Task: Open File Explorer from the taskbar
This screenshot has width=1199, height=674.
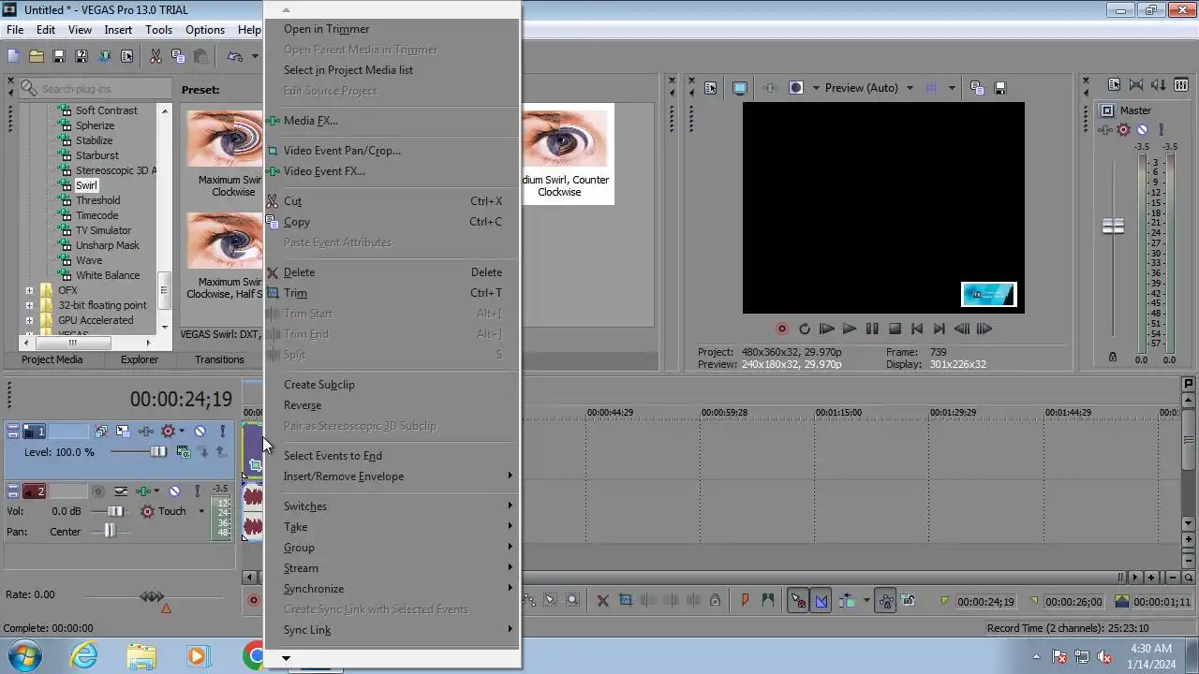Action: coord(141,655)
